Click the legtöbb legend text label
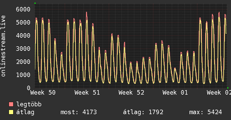This screenshot has height=120, width=231. coord(29,104)
